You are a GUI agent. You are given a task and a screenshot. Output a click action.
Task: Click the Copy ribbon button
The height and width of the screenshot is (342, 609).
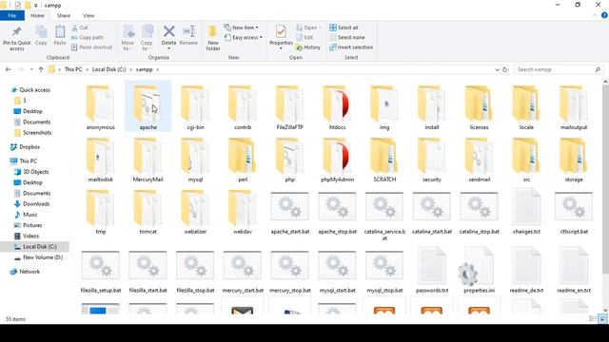[41, 36]
